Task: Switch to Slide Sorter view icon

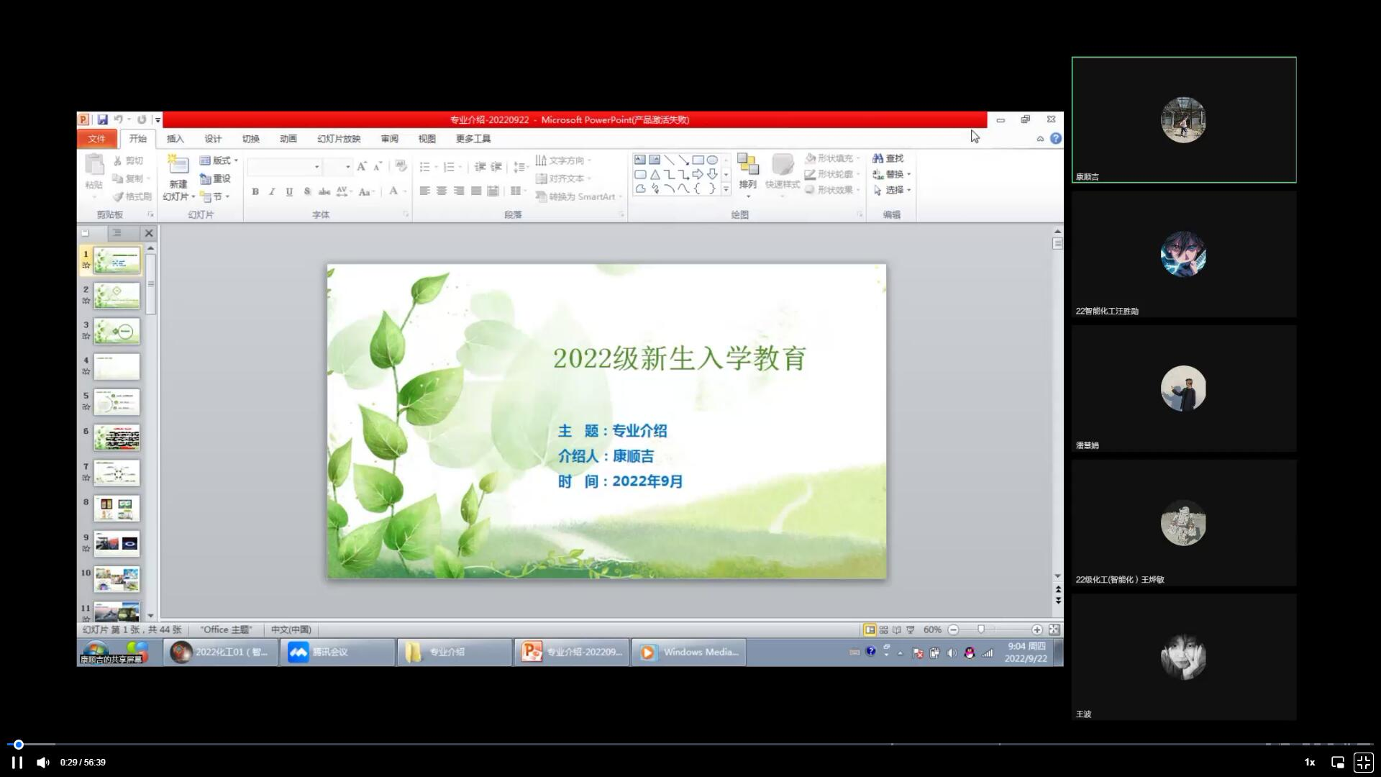Action: pos(883,630)
